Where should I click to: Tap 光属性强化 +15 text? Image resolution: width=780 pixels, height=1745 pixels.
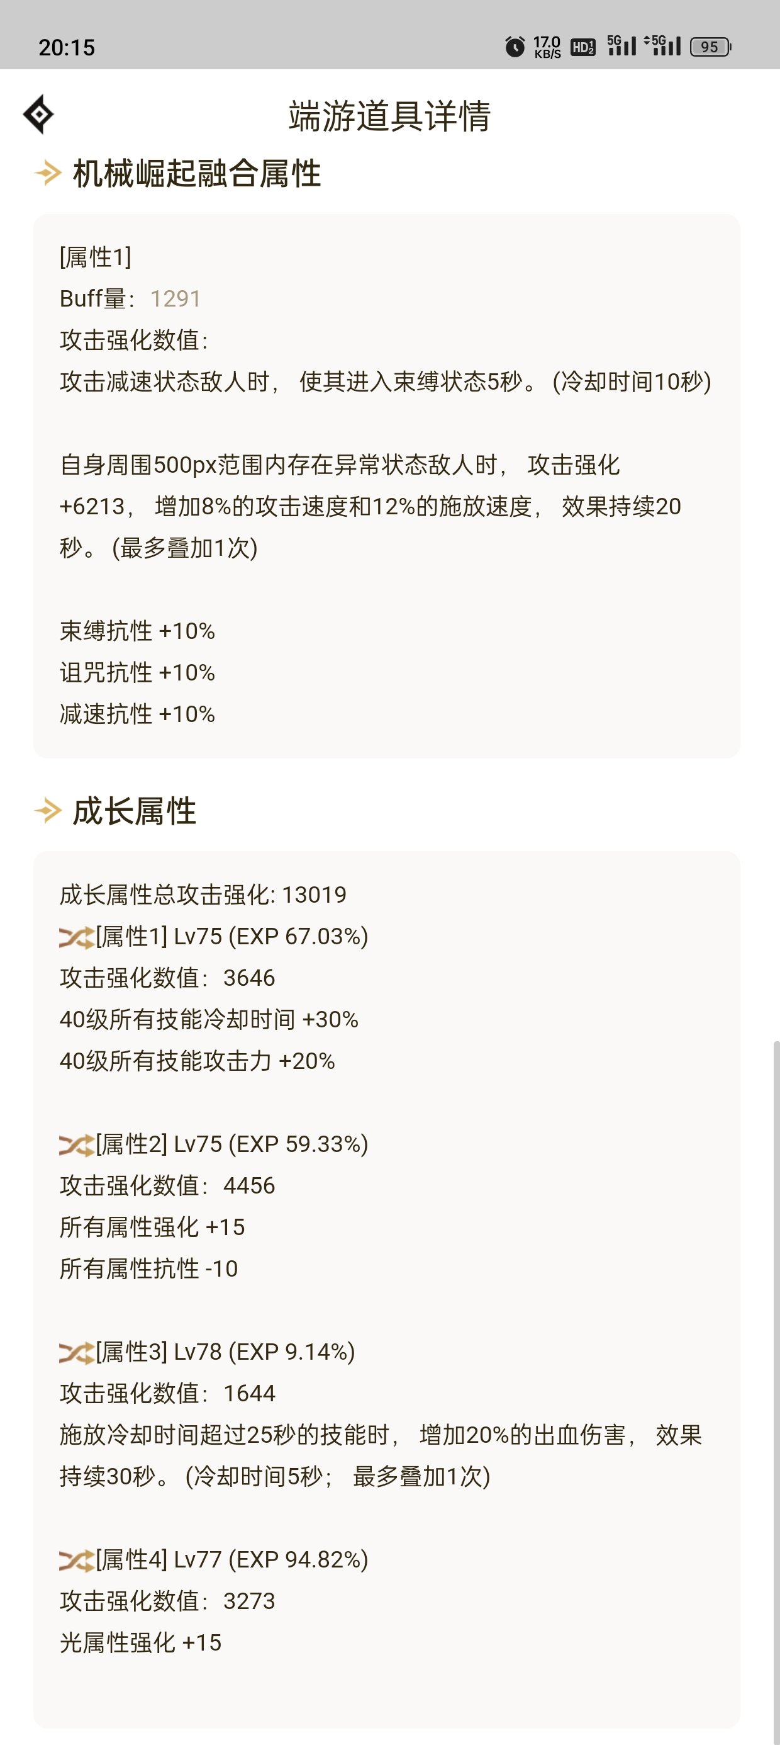point(141,1642)
